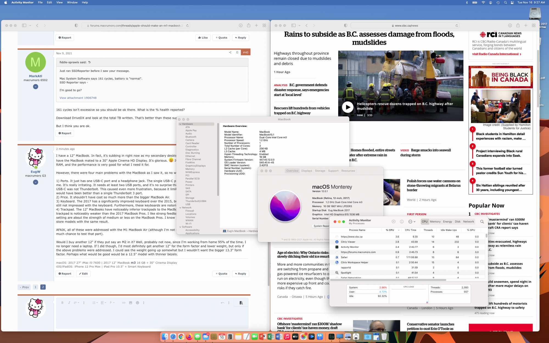Open Microsoft Excel from the Dock

pyautogui.click(x=271, y=336)
